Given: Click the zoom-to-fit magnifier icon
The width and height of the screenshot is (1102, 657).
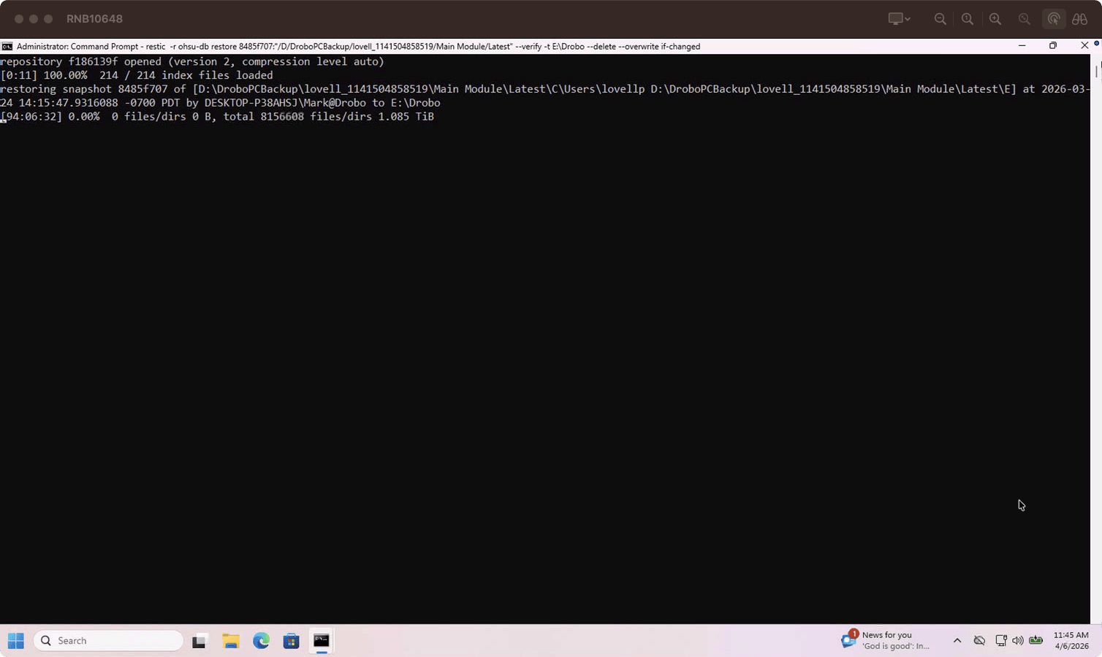Looking at the screenshot, I should (x=1025, y=19).
